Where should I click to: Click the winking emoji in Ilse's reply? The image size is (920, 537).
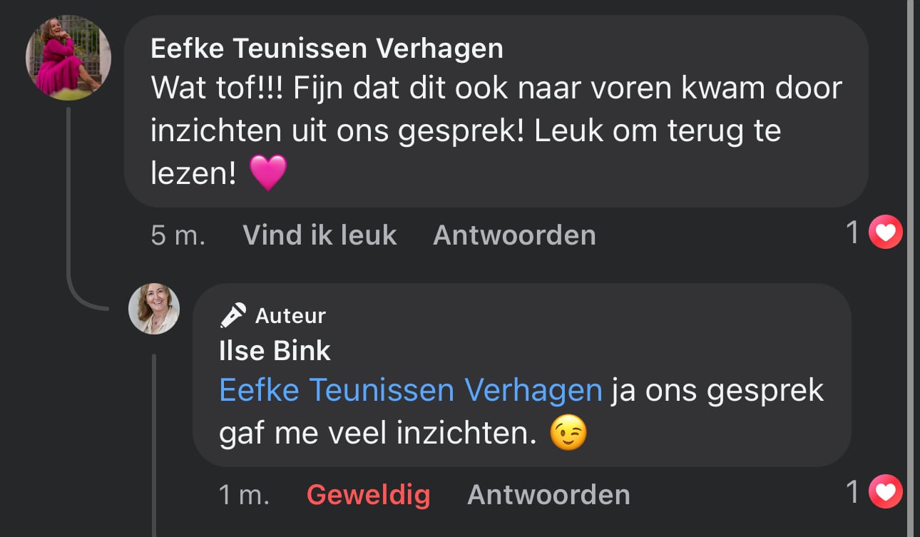pyautogui.click(x=568, y=433)
